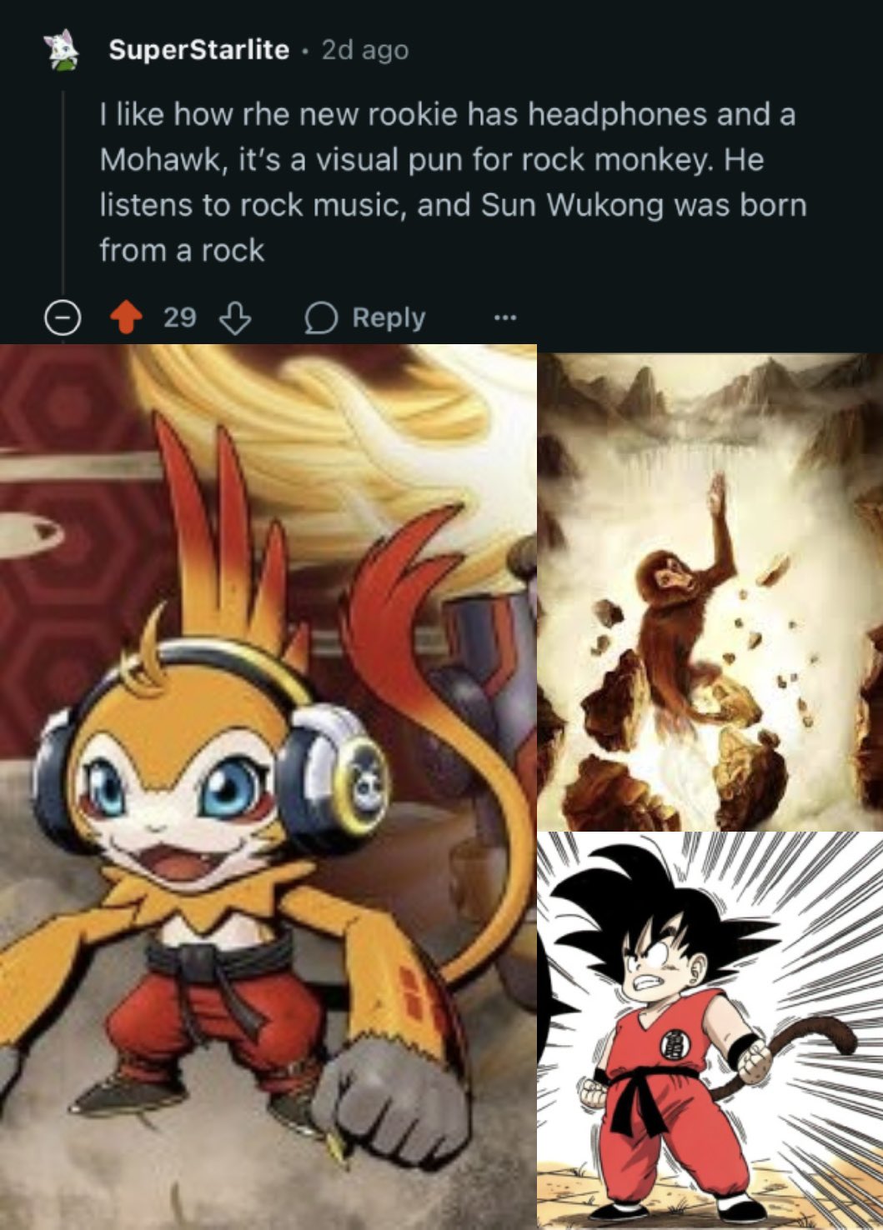Open the three-dot more options menu
The image size is (883, 1230).
click(x=505, y=317)
